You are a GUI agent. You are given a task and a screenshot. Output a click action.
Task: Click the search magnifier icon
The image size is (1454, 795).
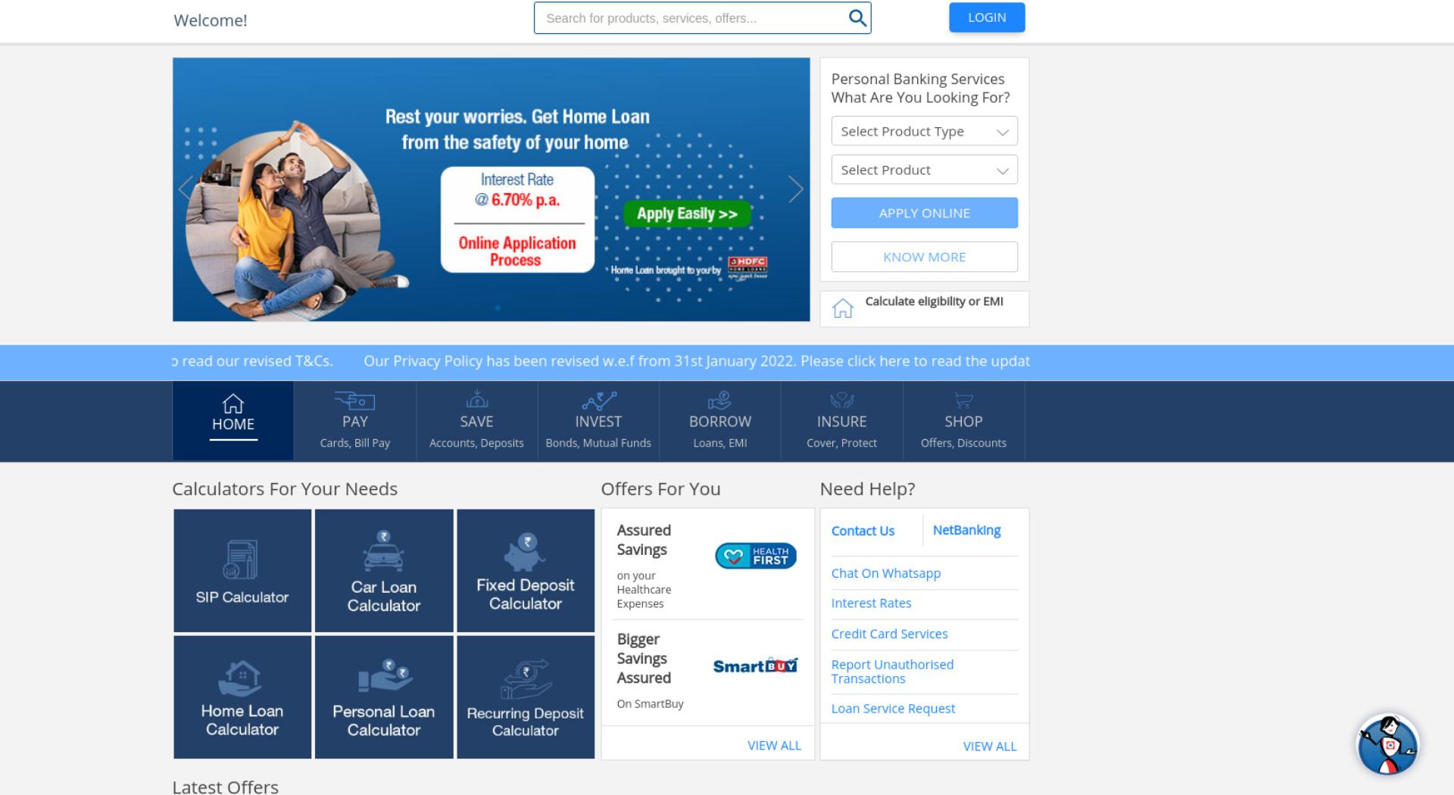(857, 18)
